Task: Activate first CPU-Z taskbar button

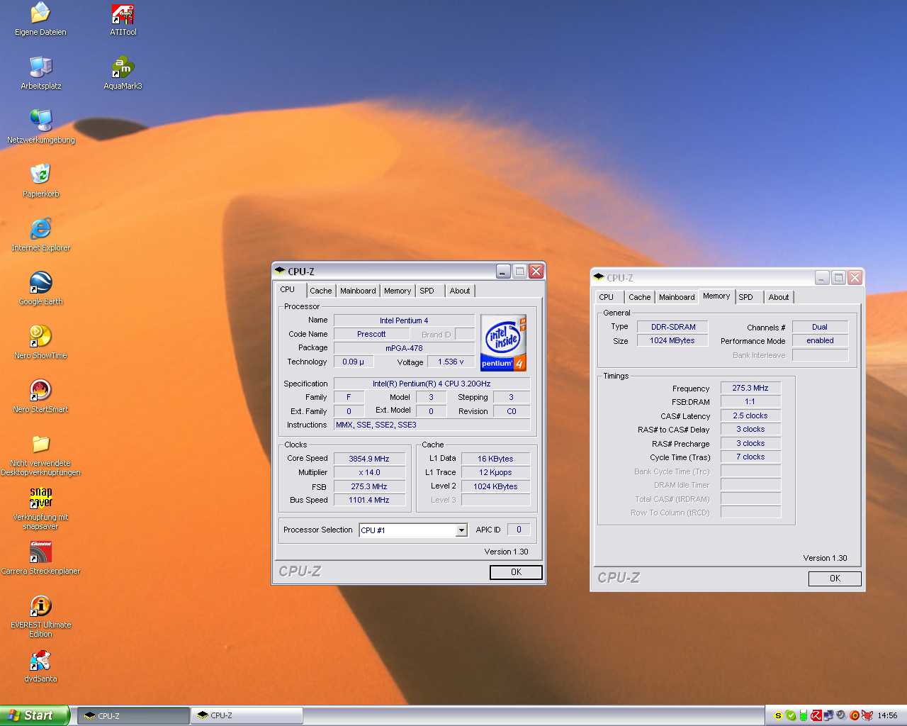Action: (x=133, y=716)
